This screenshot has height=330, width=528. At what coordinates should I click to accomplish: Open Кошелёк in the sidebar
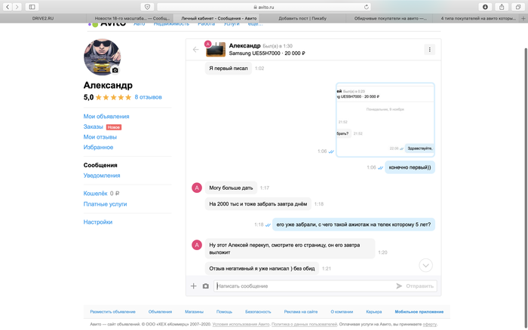coord(95,194)
